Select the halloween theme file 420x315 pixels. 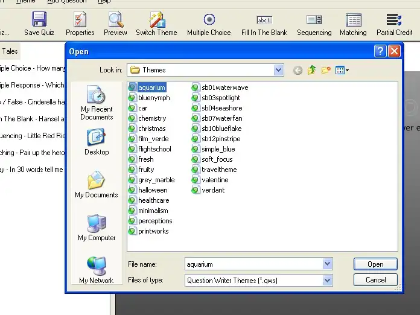click(152, 190)
